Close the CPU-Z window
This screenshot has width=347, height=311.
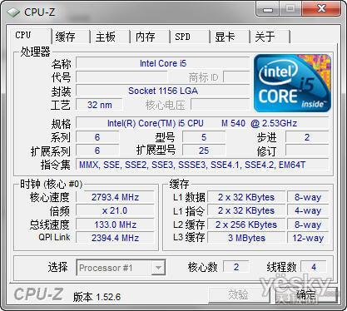[x=321, y=9]
